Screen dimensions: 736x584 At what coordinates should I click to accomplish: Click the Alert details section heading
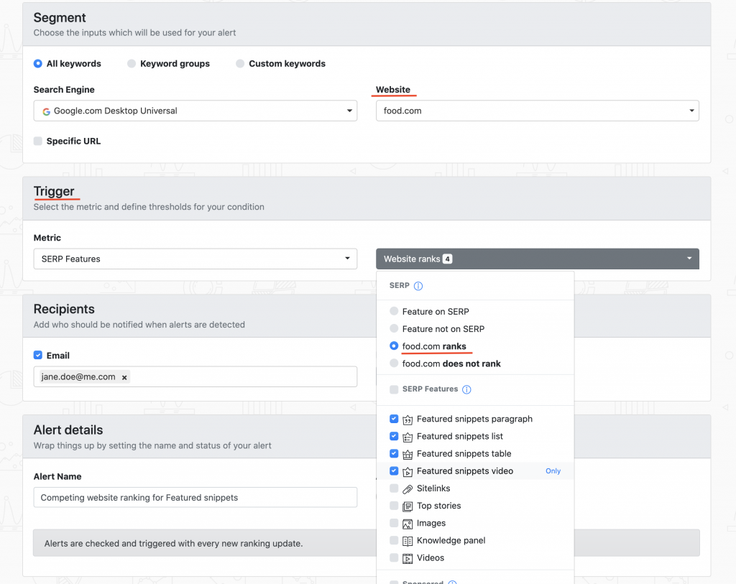click(x=68, y=430)
